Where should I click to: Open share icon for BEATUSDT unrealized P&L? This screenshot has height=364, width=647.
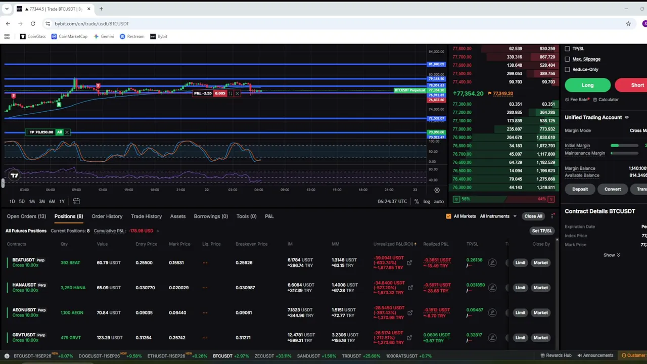[409, 263]
